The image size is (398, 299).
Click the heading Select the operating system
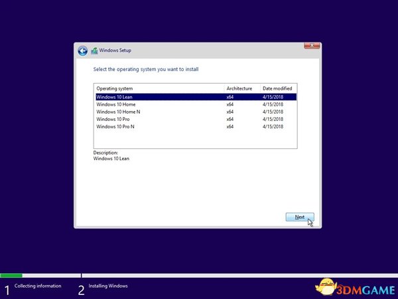click(146, 69)
